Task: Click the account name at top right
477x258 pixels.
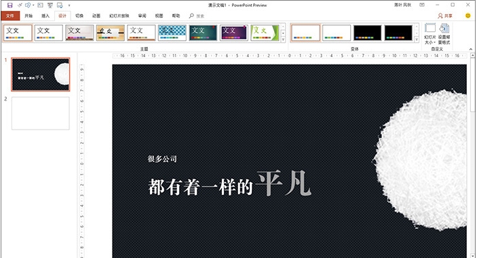Action: coord(403,5)
